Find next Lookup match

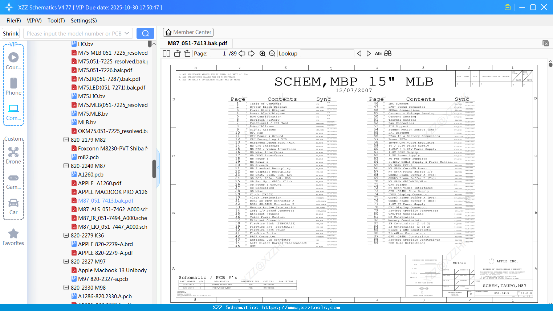click(x=369, y=53)
